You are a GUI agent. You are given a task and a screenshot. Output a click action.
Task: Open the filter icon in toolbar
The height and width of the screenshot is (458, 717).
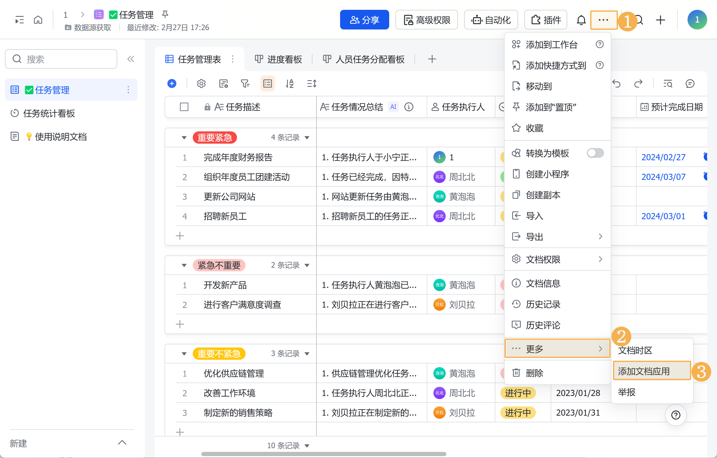pos(245,83)
